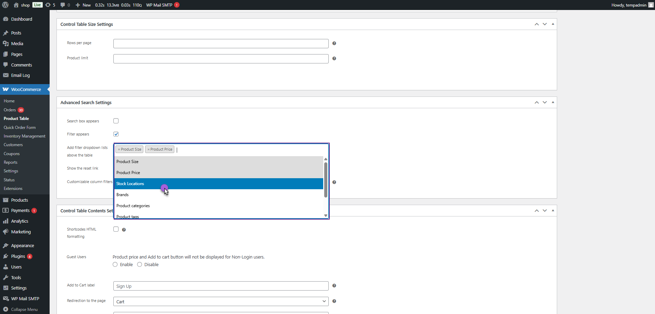Viewport: 655px width, 314px height.
Task: Click the Collapse Menu link
Action: 24,310
